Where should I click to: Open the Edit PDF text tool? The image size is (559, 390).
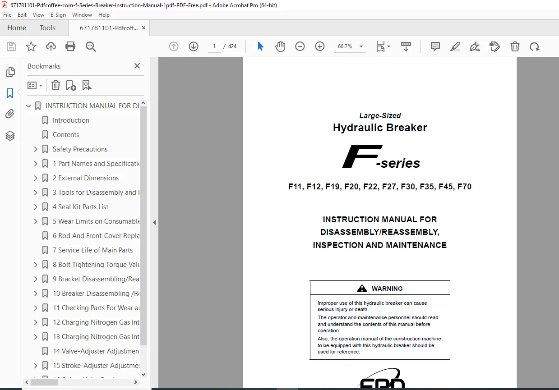pyautogui.click(x=495, y=46)
